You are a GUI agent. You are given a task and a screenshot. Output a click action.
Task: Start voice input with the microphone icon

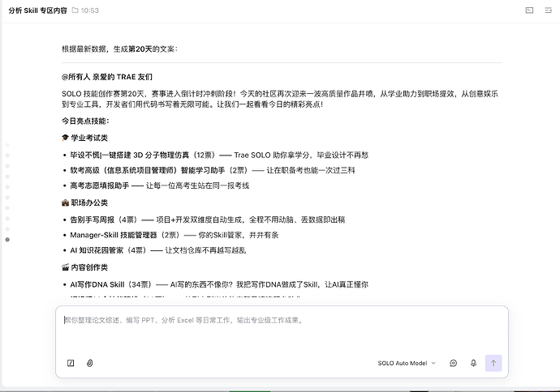click(473, 363)
